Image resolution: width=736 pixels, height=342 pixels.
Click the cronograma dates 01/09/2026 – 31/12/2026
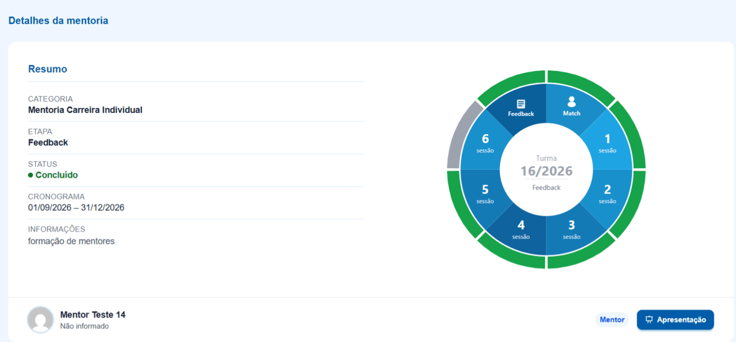point(76,207)
